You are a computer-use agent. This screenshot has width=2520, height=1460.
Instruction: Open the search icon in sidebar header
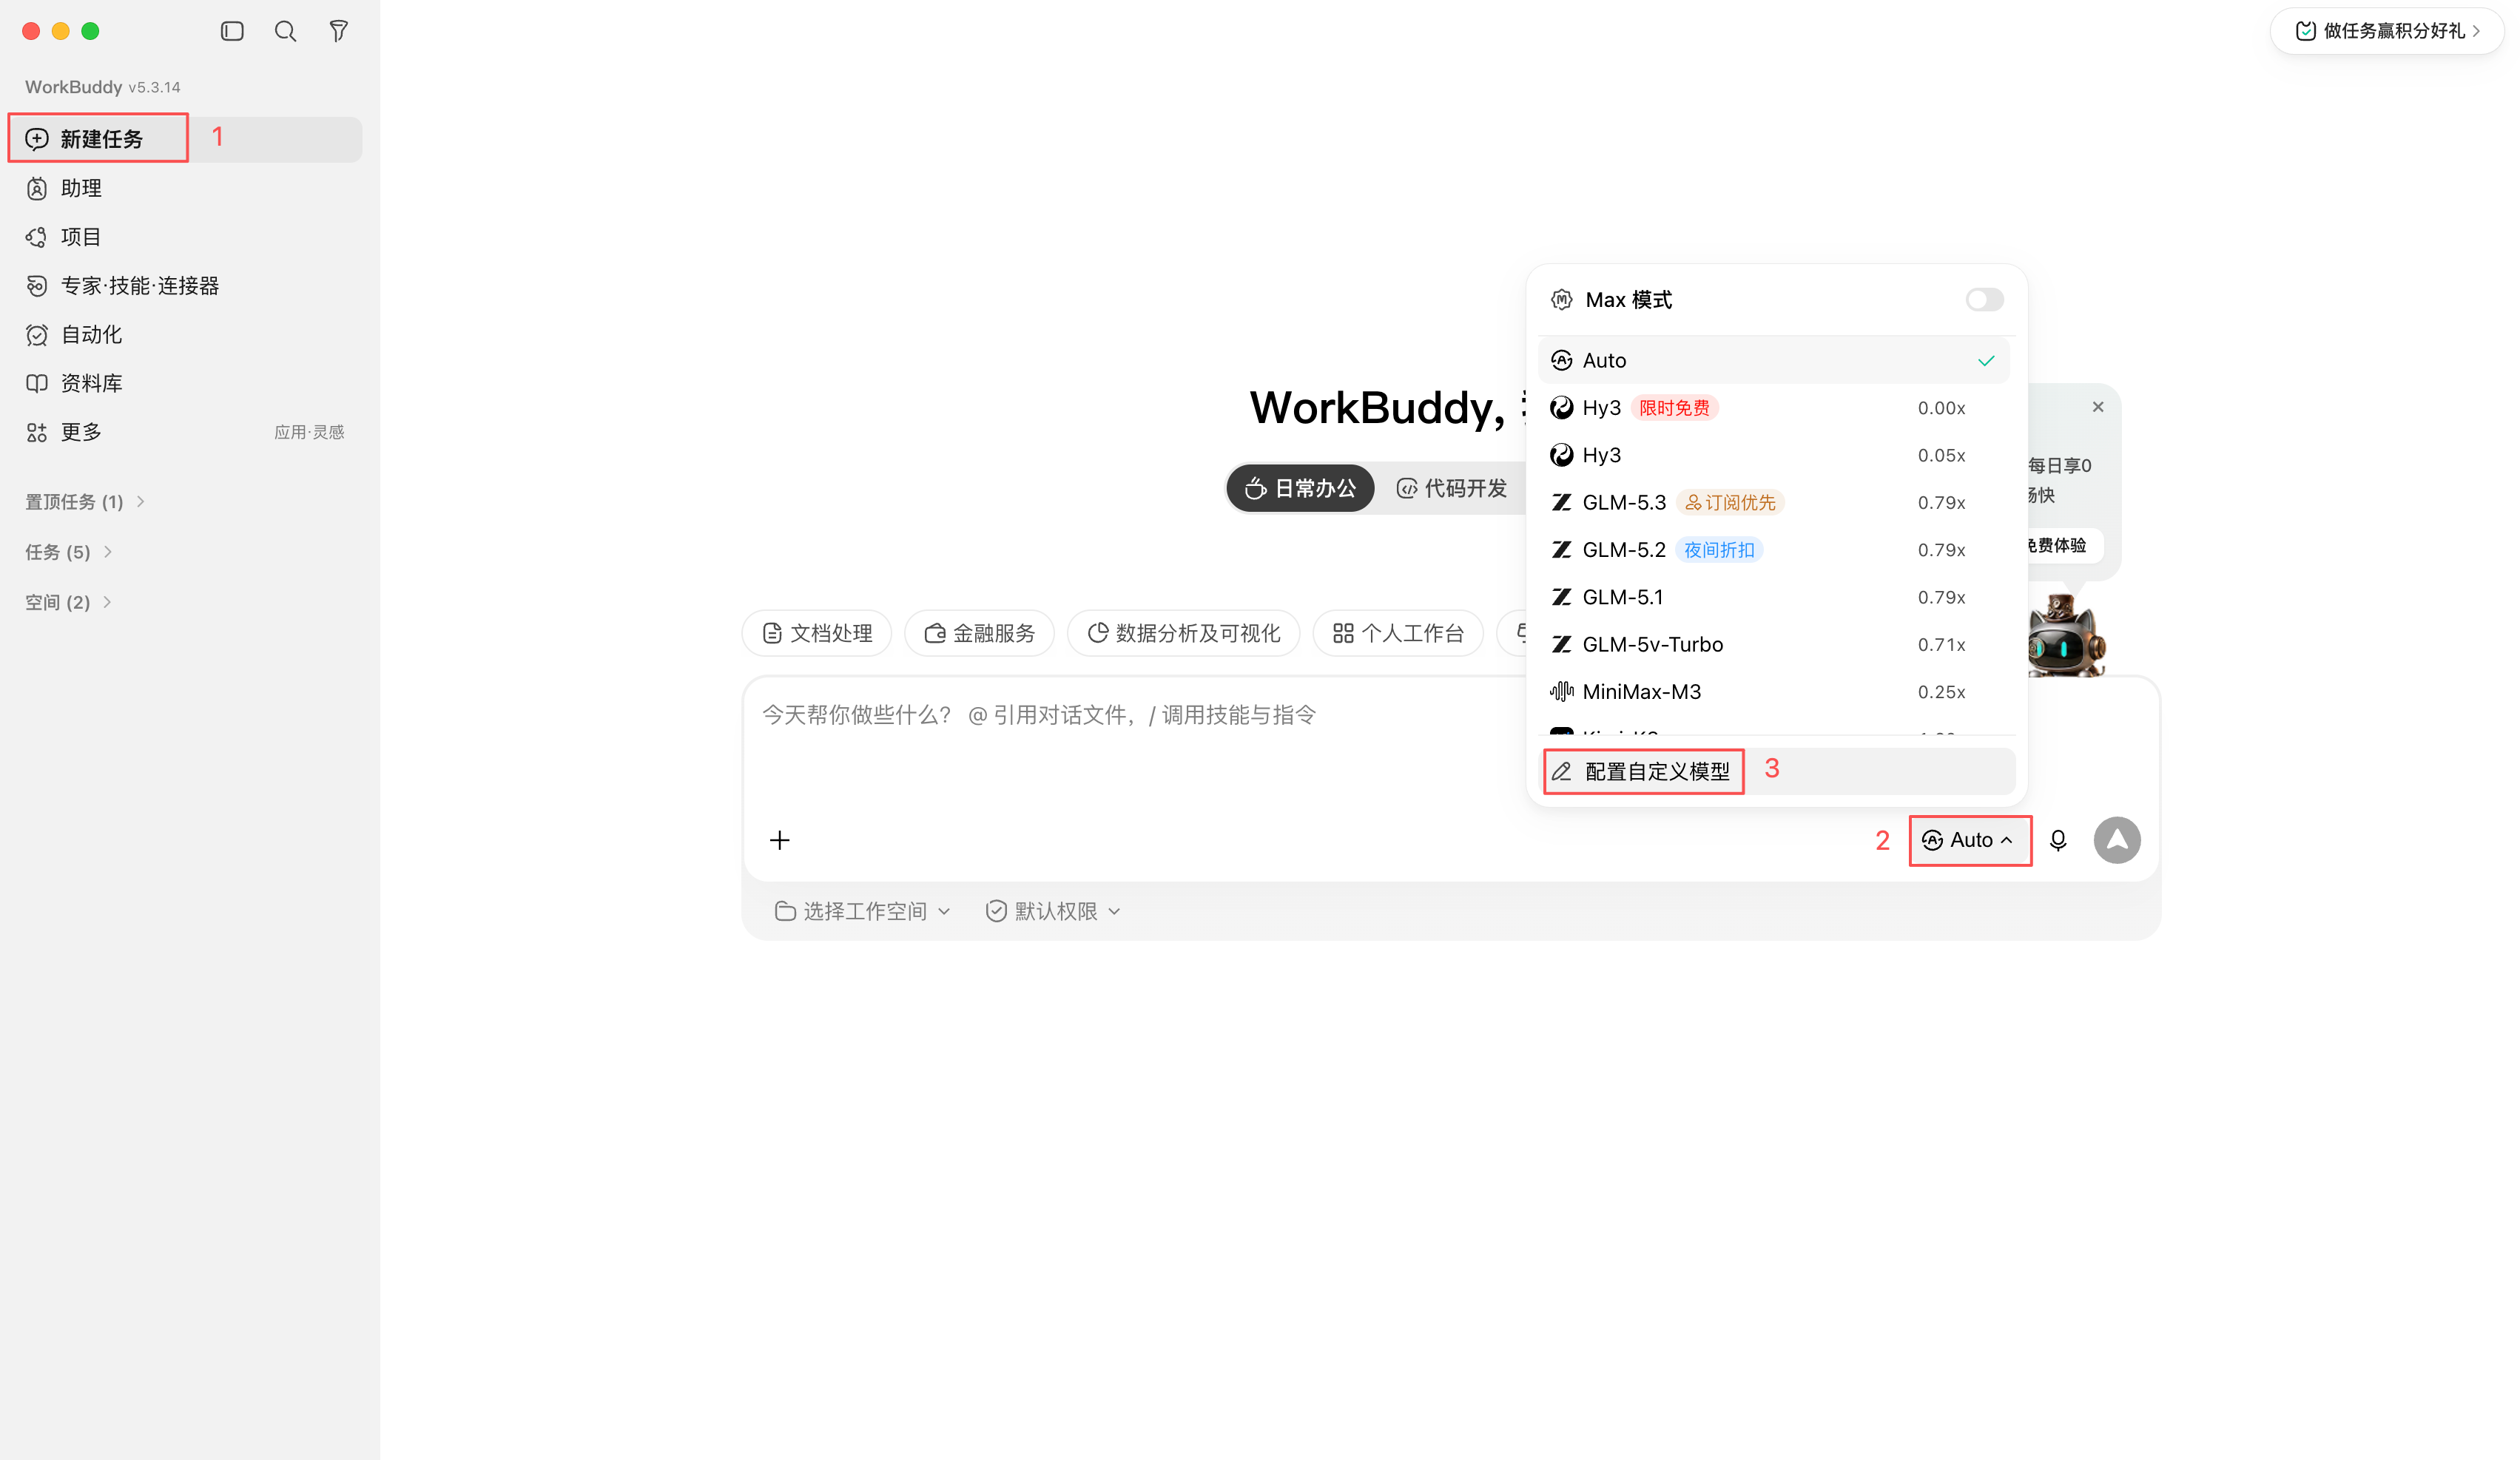click(285, 31)
